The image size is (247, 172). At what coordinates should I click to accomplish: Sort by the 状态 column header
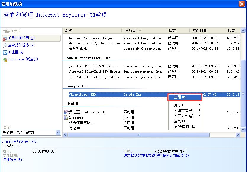pyautogui.click(x=178, y=31)
